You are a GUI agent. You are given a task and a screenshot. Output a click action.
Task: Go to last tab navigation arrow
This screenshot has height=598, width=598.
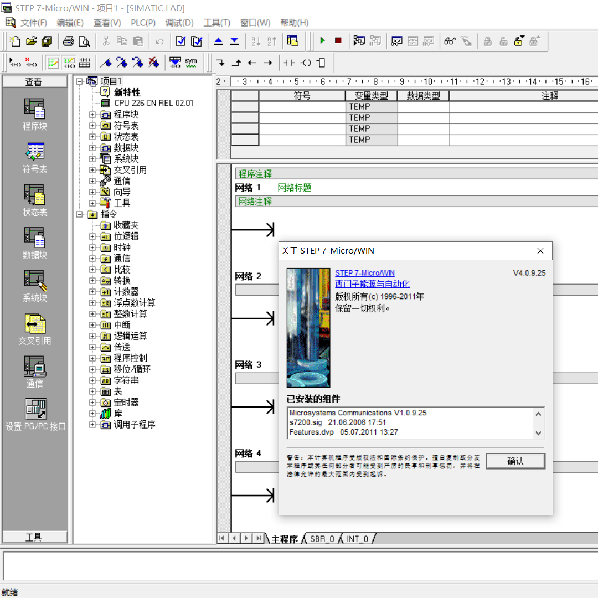[259, 538]
